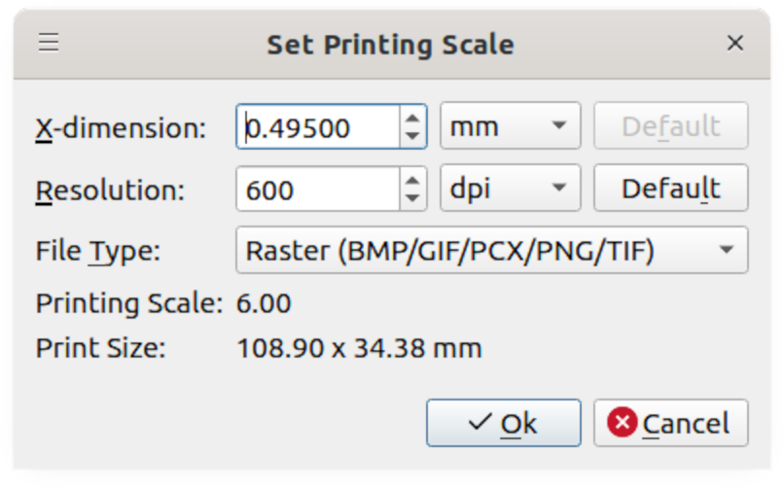Click the Print Size 108.90 x 34.38 mm text

click(359, 347)
